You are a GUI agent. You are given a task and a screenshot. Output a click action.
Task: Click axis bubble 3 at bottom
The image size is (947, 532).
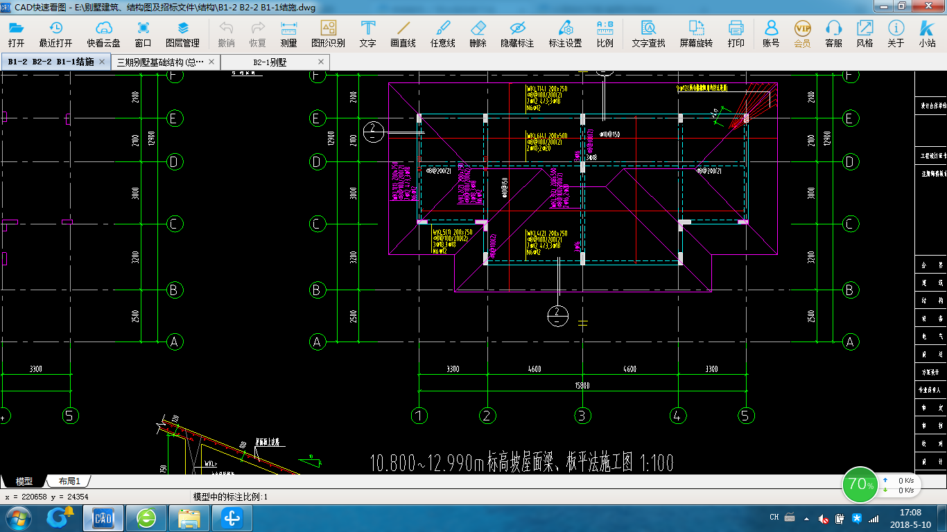pos(582,416)
